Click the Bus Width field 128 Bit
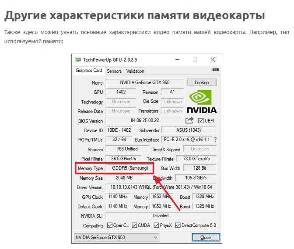294x249 pixels. [x=199, y=168]
